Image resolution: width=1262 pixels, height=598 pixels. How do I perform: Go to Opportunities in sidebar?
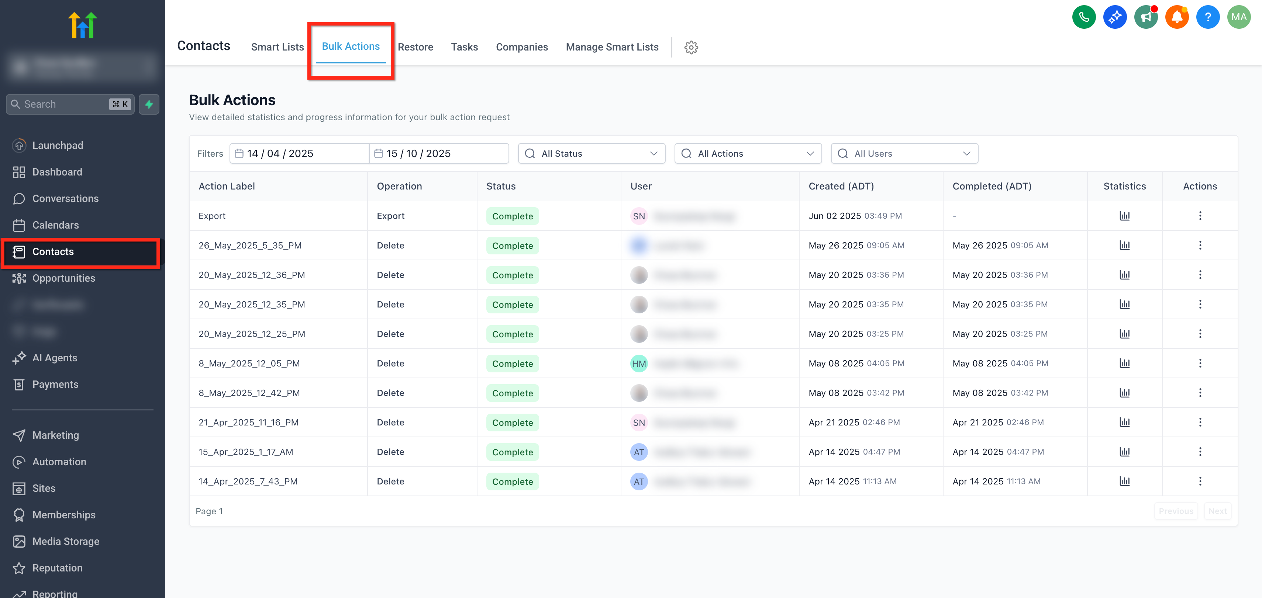64,278
